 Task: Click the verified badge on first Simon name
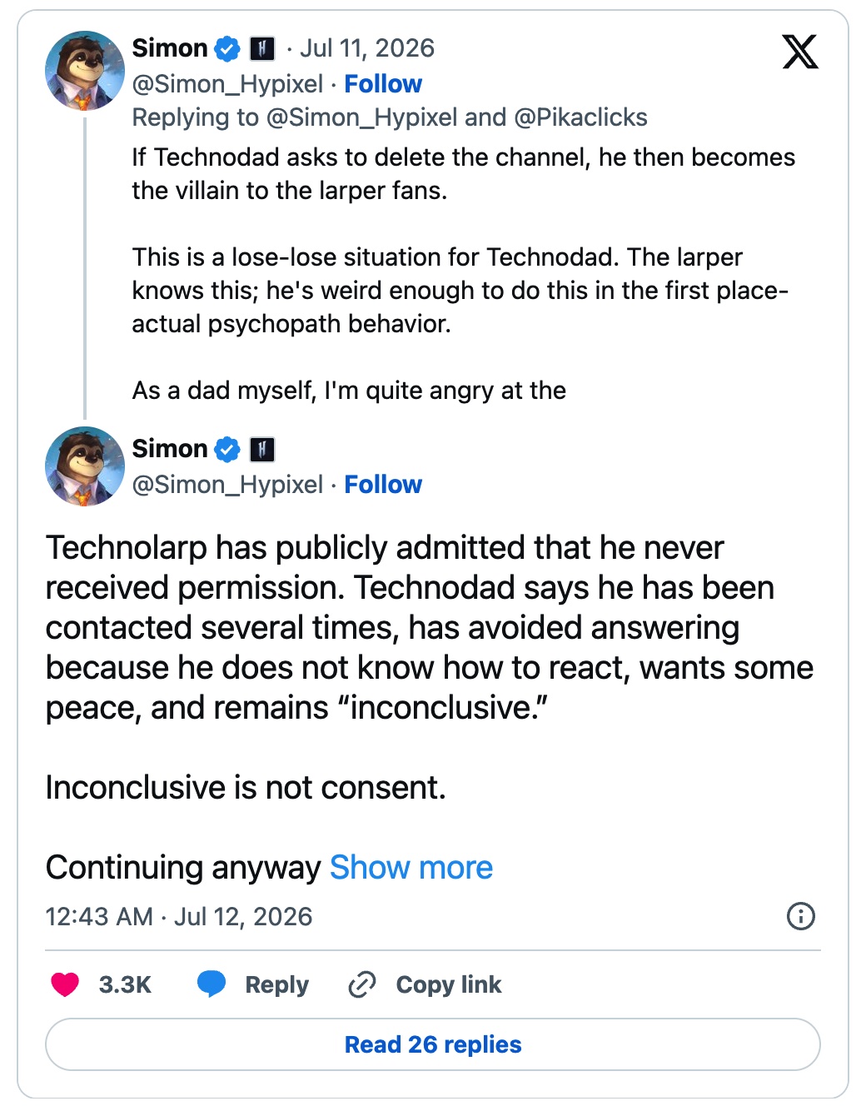click(227, 49)
